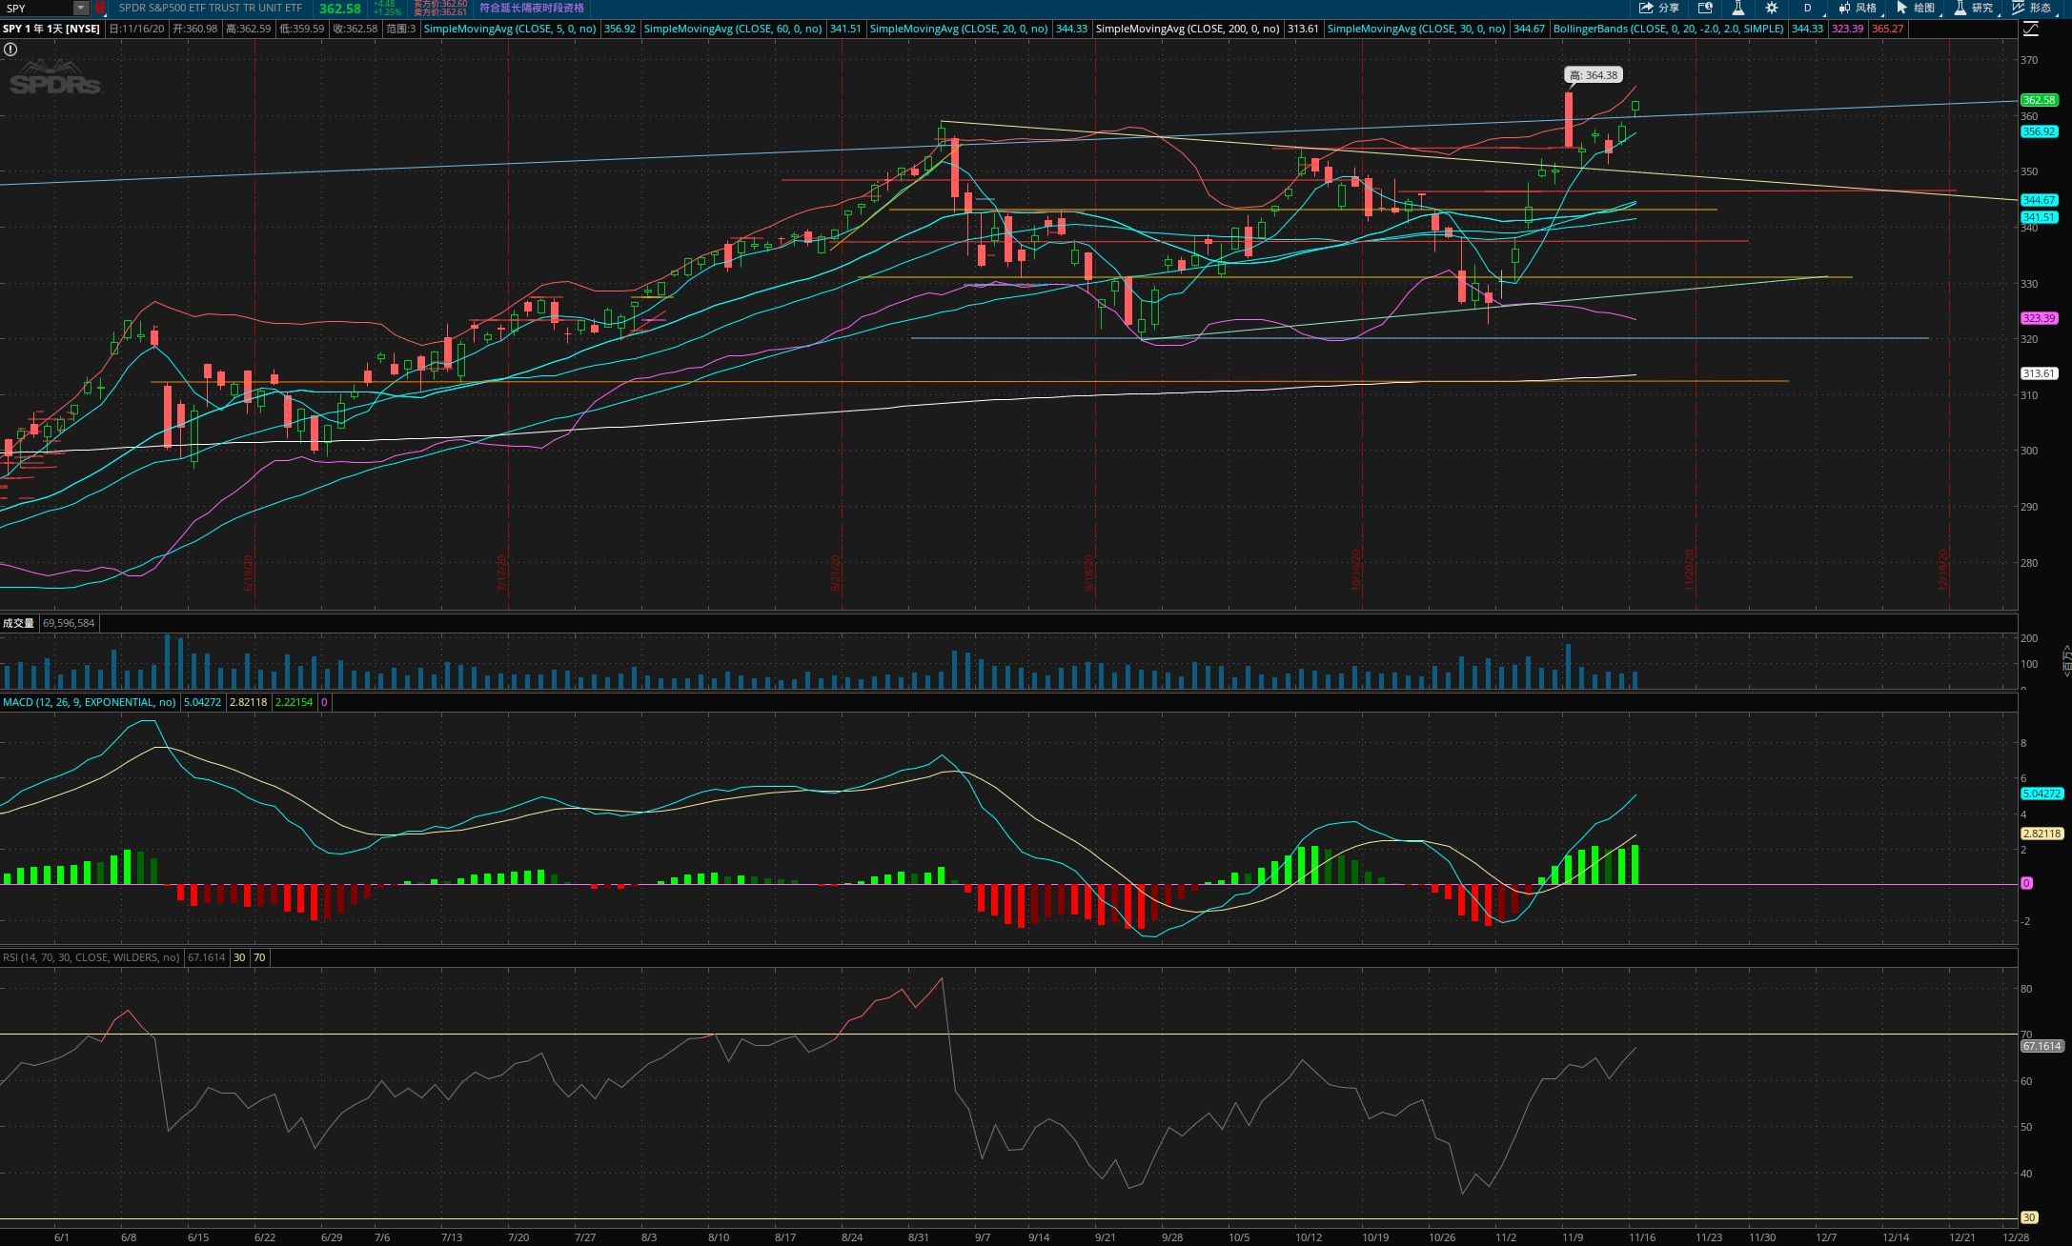Click the 6/19/20 expiration date marker
Viewport: 2072px width, 1246px height.
(249, 573)
